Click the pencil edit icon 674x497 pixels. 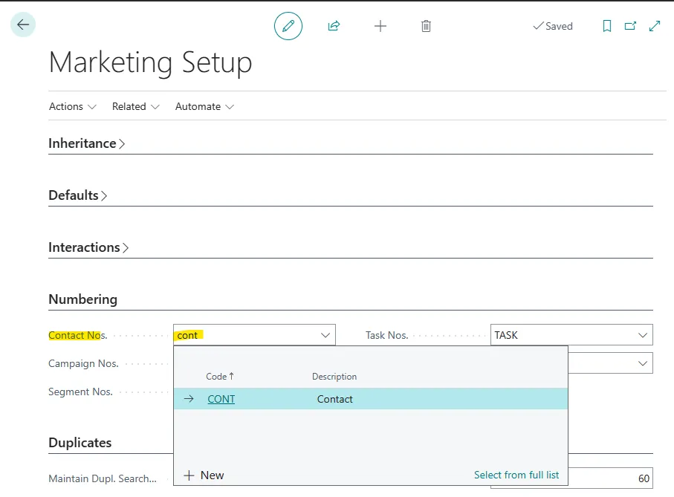[x=288, y=26]
